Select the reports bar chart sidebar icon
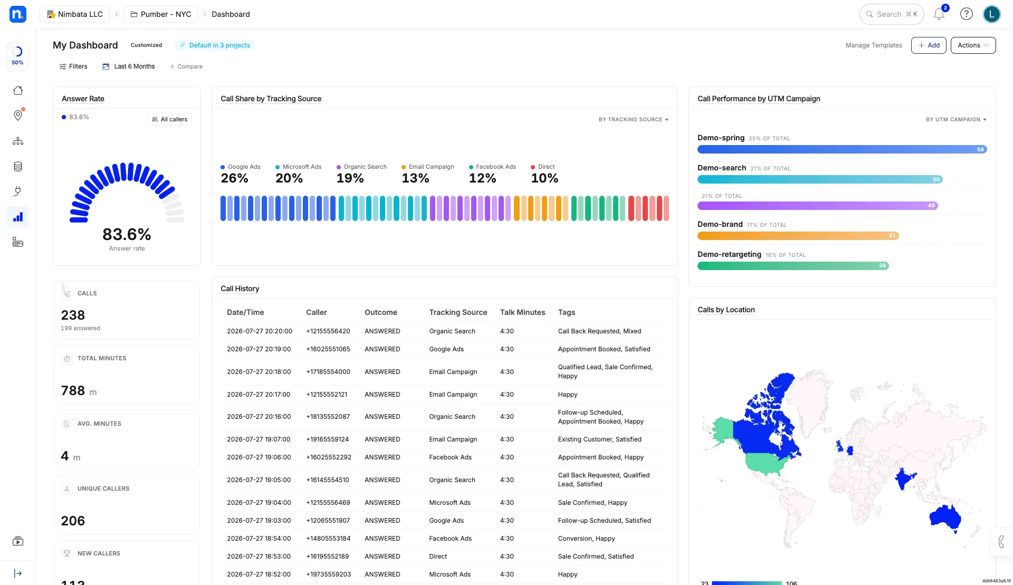Screen dimensions: 1013x585 tap(18, 217)
